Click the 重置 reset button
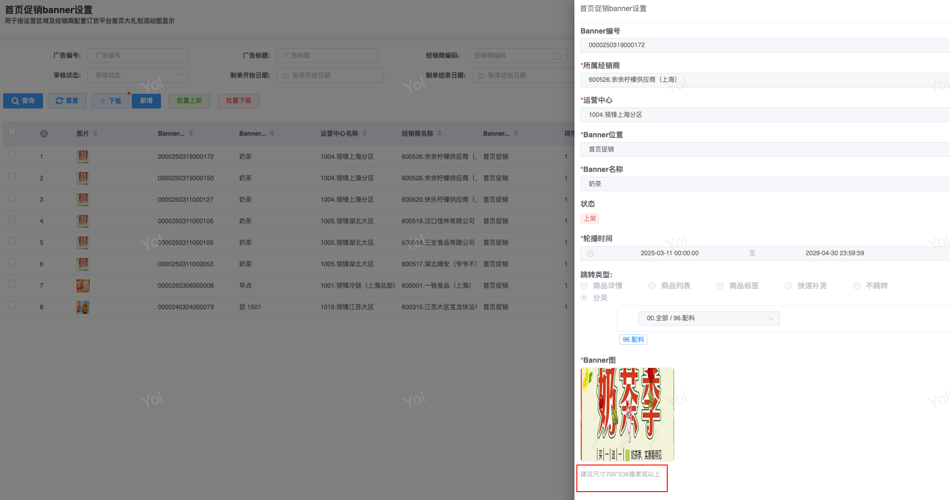The image size is (950, 500). [67, 101]
